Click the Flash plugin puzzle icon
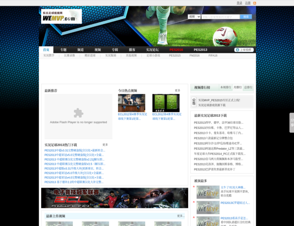The height and width of the screenshot is (226, 294). point(78,113)
